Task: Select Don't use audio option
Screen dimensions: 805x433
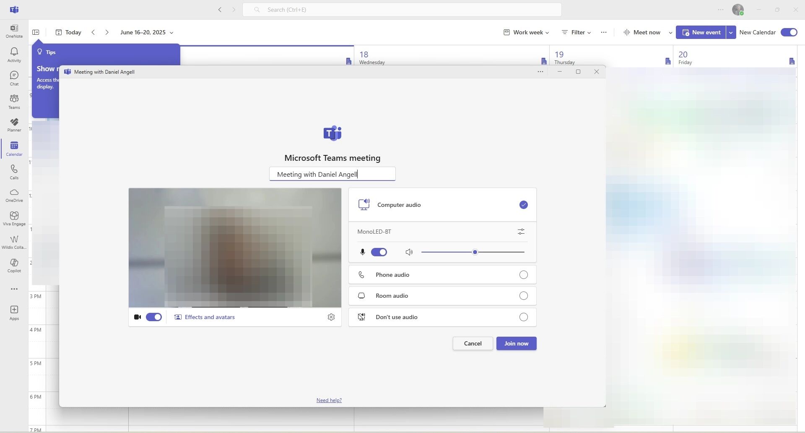Action: 442,317
